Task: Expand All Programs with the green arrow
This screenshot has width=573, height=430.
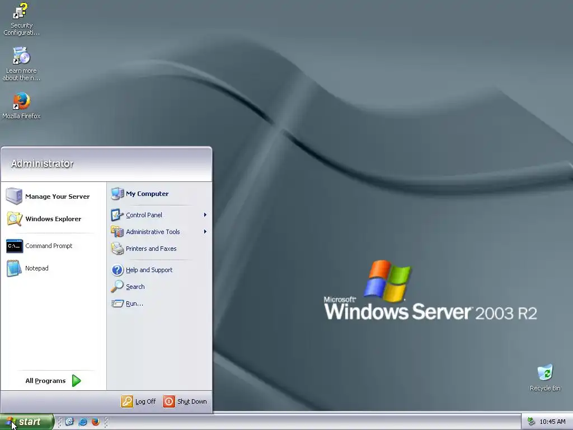Action: [76, 381]
